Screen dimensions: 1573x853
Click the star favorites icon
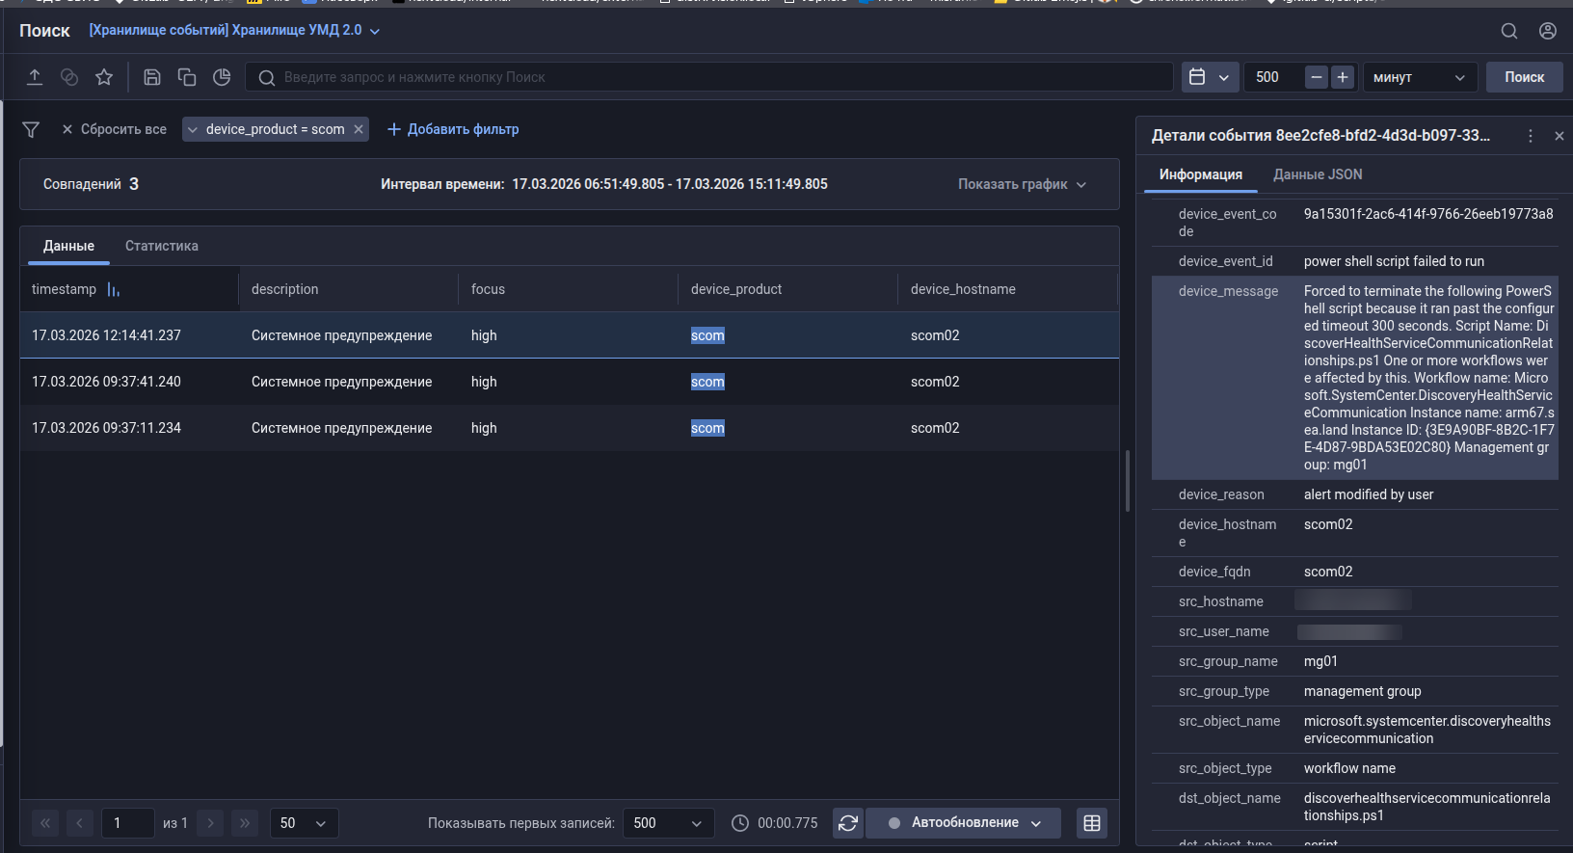[x=104, y=77]
